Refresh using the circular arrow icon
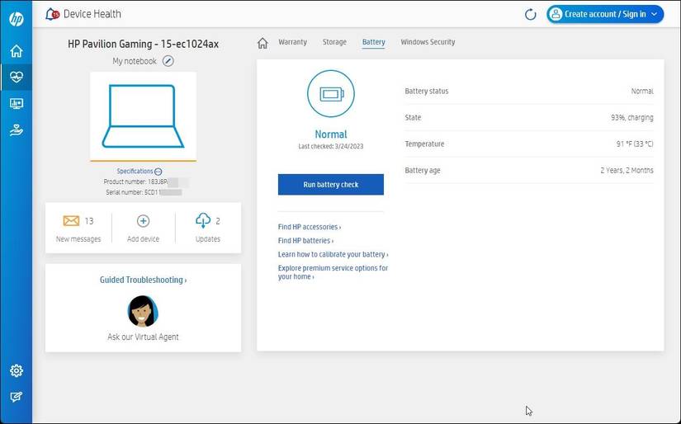Image resolution: width=681 pixels, height=424 pixels. (x=531, y=14)
